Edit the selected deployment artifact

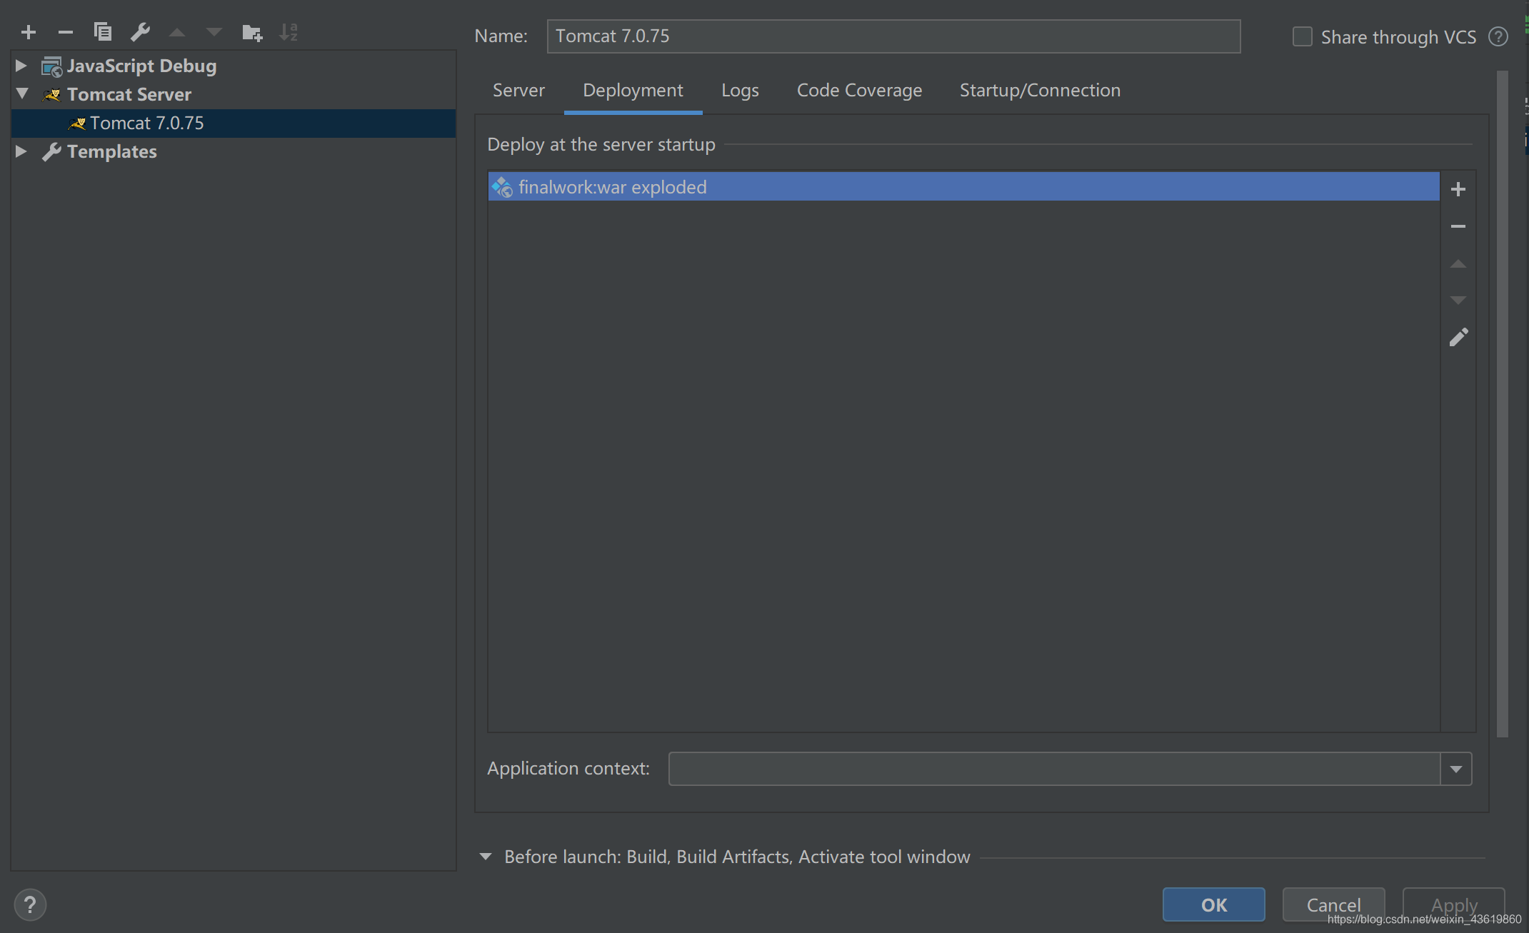(x=1458, y=337)
